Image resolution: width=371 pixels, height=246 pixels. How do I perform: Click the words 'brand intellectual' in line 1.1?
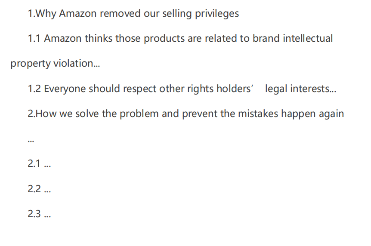[x=293, y=38]
